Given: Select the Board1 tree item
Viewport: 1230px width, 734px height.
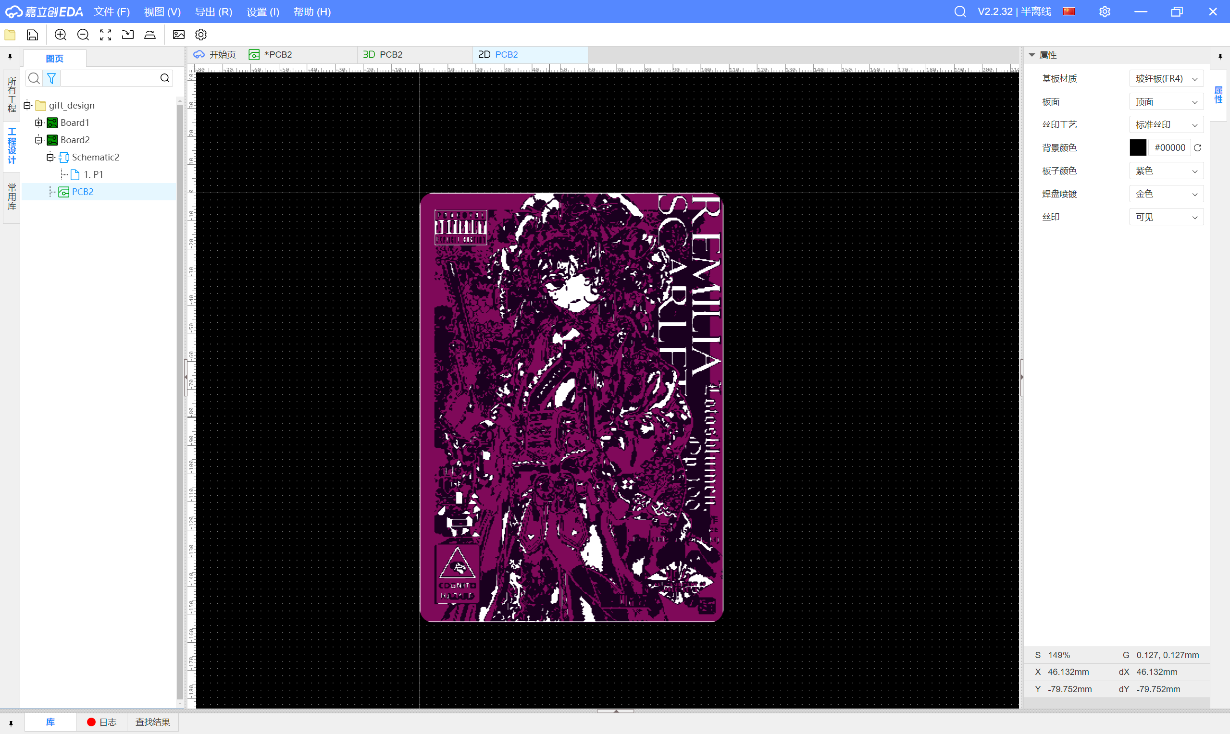Looking at the screenshot, I should [x=75, y=122].
